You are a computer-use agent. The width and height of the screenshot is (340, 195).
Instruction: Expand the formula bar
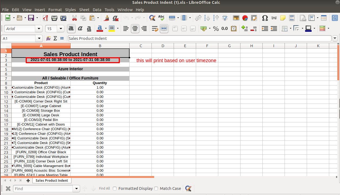pyautogui.click(x=335, y=39)
